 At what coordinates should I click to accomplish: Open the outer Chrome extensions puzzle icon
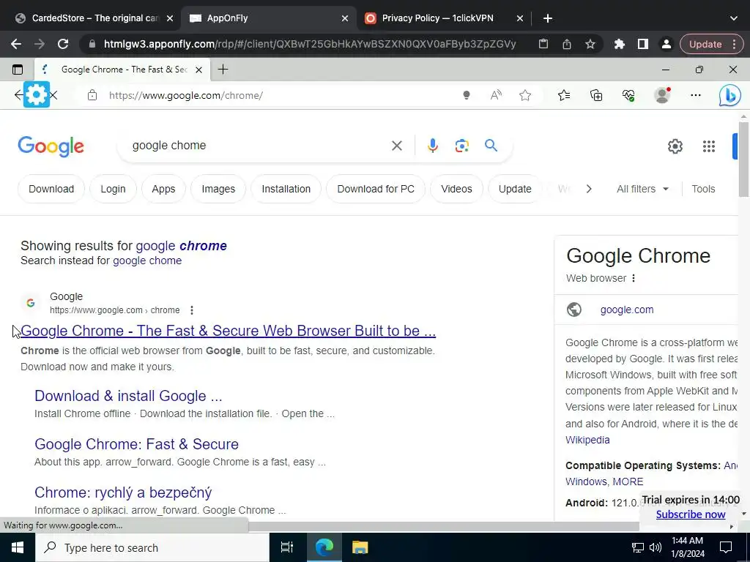620,44
